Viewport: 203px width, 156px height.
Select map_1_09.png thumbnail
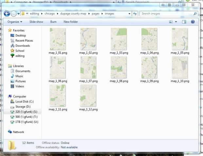tap(149, 67)
